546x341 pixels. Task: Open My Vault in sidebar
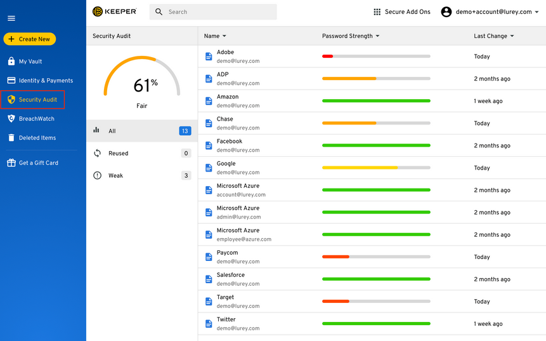pos(30,62)
